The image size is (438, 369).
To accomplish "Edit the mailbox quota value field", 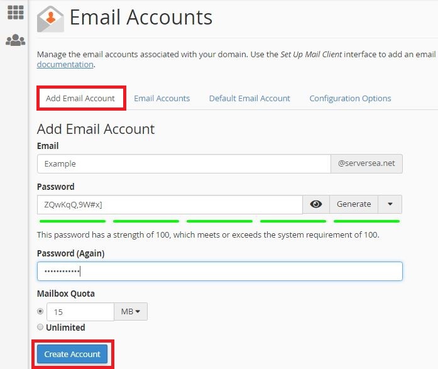I will [x=80, y=312].
